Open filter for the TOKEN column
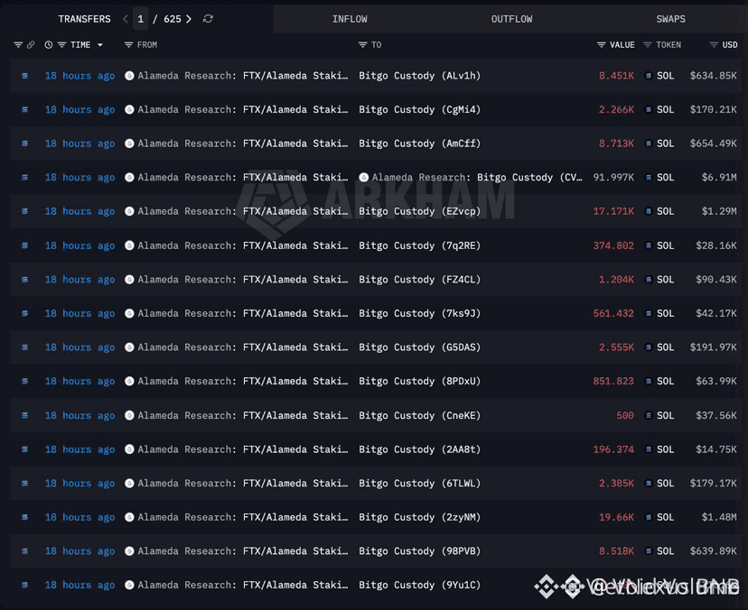Image resolution: width=748 pixels, height=610 pixels. (648, 45)
